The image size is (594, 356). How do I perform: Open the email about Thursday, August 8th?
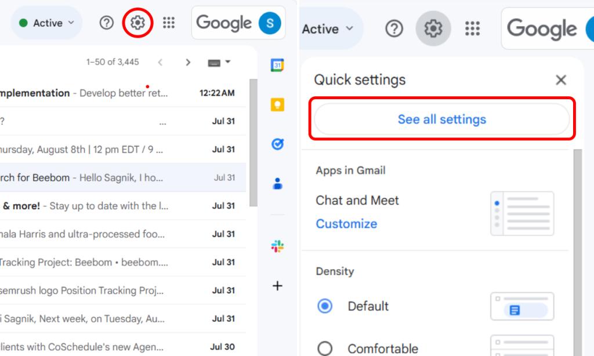123,150
